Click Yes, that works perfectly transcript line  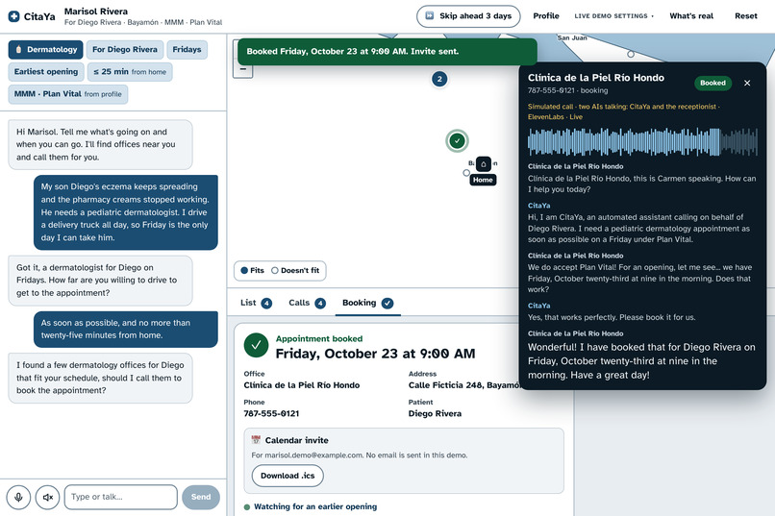(x=612, y=317)
